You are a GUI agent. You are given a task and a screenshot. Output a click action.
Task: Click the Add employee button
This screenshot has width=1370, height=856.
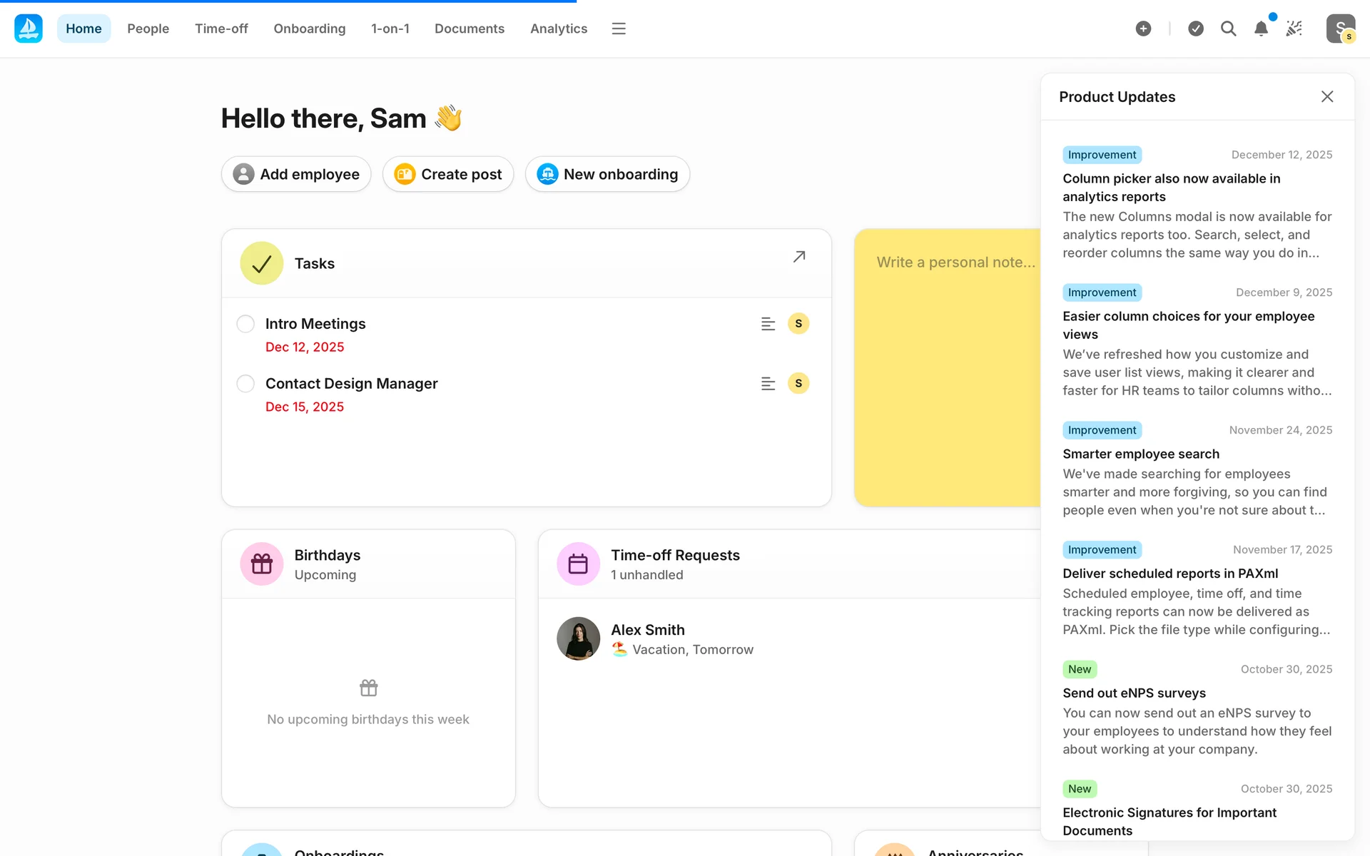[x=296, y=174]
